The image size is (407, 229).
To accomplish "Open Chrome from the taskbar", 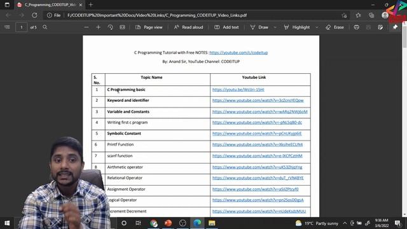I will 153,223.
